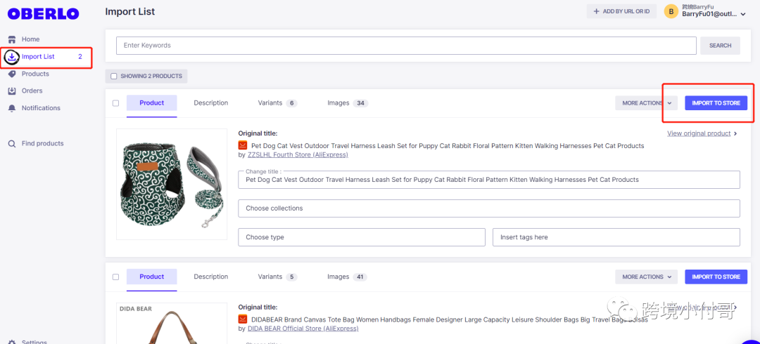Open Import List in sidebar
This screenshot has width=760, height=344.
click(38, 57)
